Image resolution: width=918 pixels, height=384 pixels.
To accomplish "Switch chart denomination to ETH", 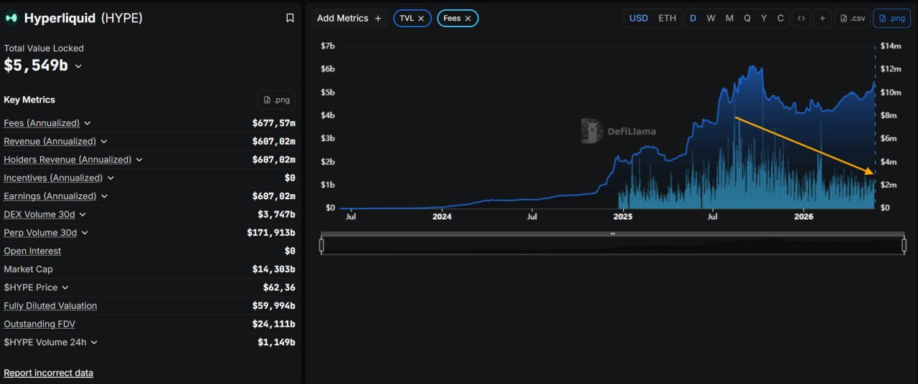I will tap(667, 18).
